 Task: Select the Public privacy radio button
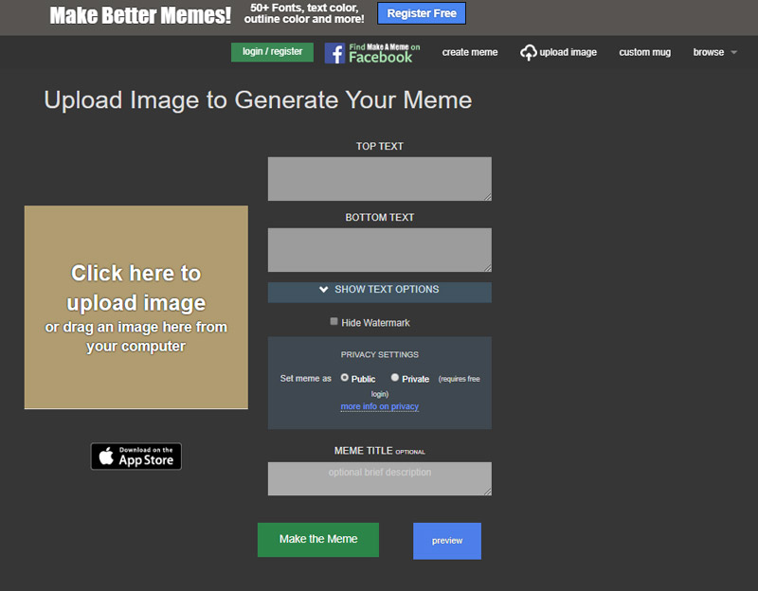(x=345, y=377)
